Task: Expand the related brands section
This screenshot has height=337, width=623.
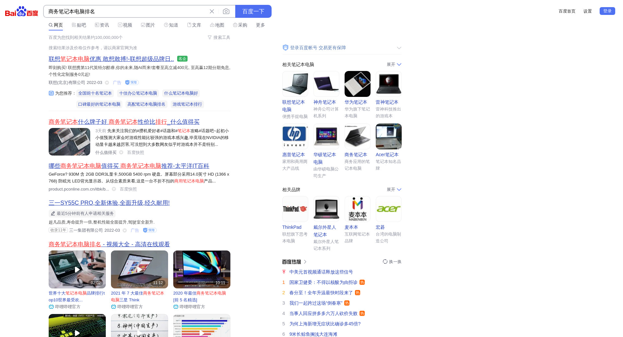Action: coord(394,190)
